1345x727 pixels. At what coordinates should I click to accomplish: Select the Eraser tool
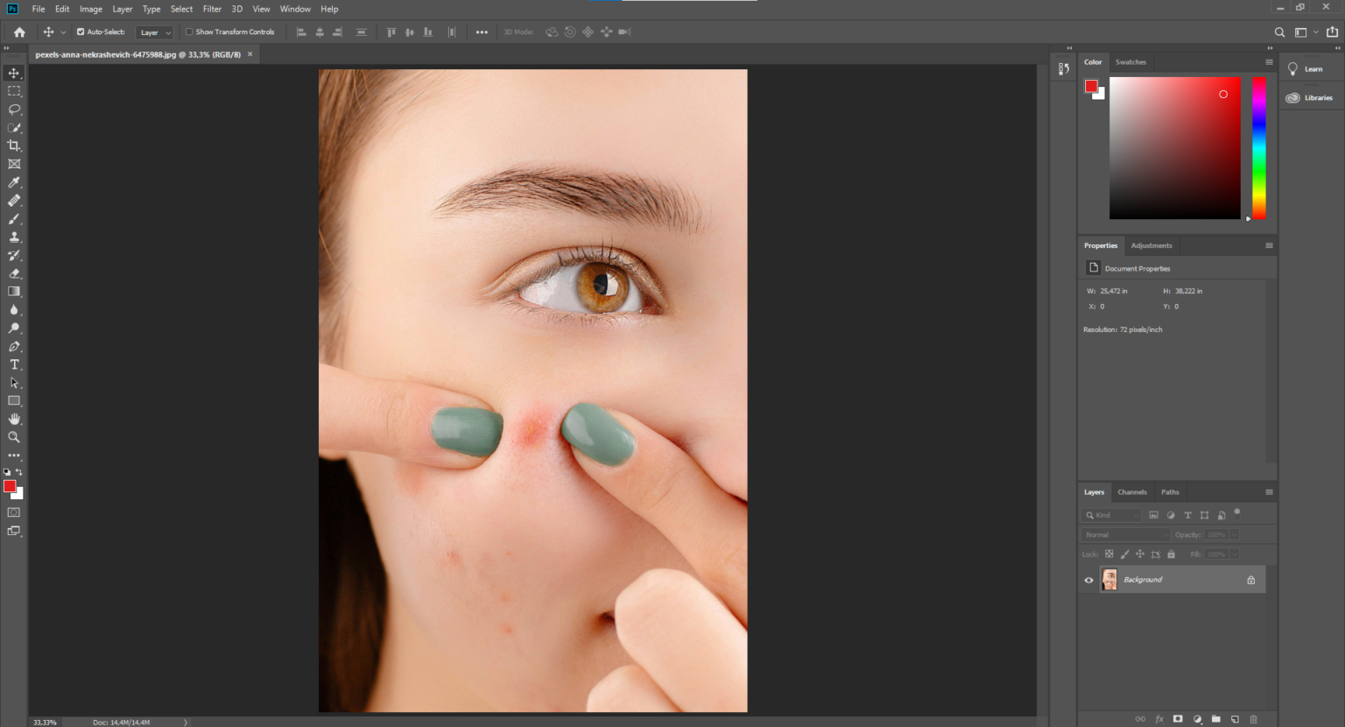point(14,273)
